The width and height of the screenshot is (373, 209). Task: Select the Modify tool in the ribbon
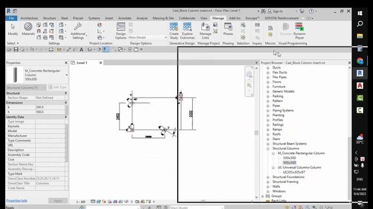tap(13, 29)
